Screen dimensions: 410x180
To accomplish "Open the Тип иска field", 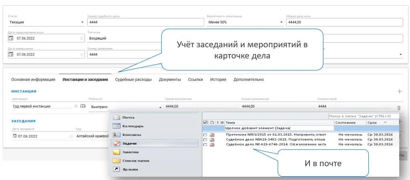I will point(125,38).
